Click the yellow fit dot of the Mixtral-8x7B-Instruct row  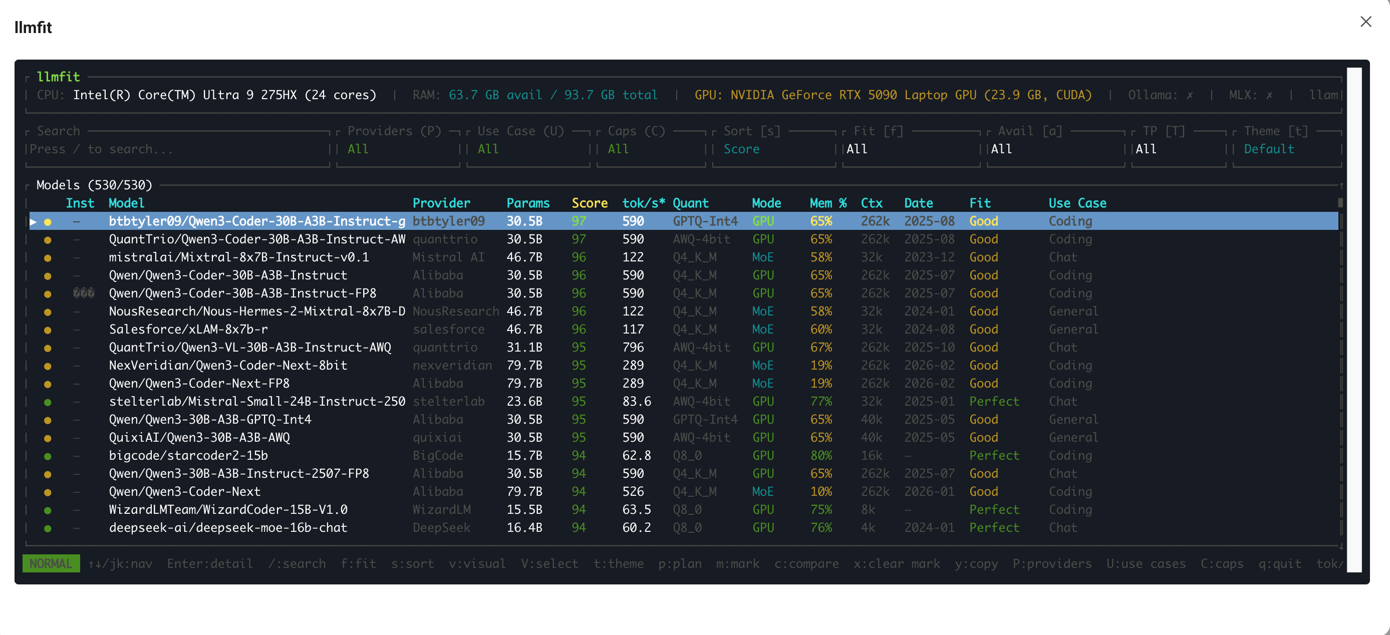tap(48, 258)
